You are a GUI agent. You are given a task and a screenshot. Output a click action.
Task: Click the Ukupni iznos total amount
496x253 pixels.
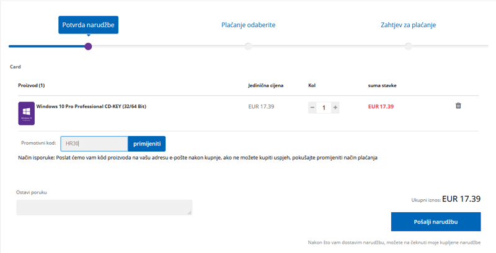(x=461, y=199)
